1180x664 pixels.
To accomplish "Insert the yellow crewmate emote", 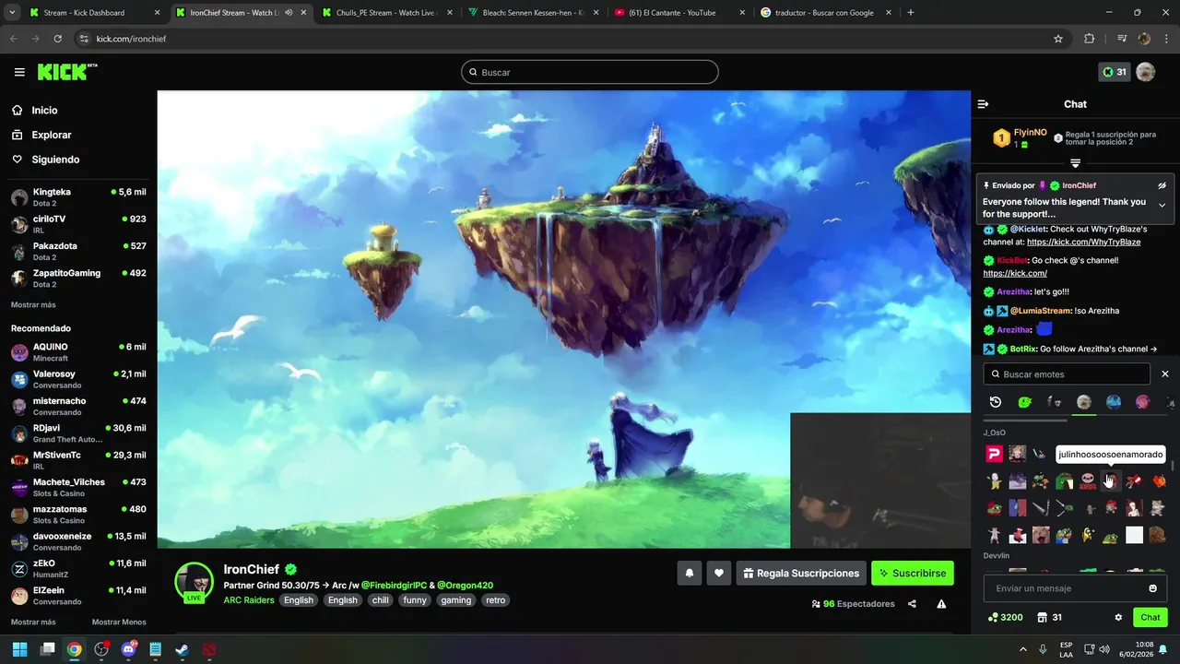I will click(x=1088, y=535).
